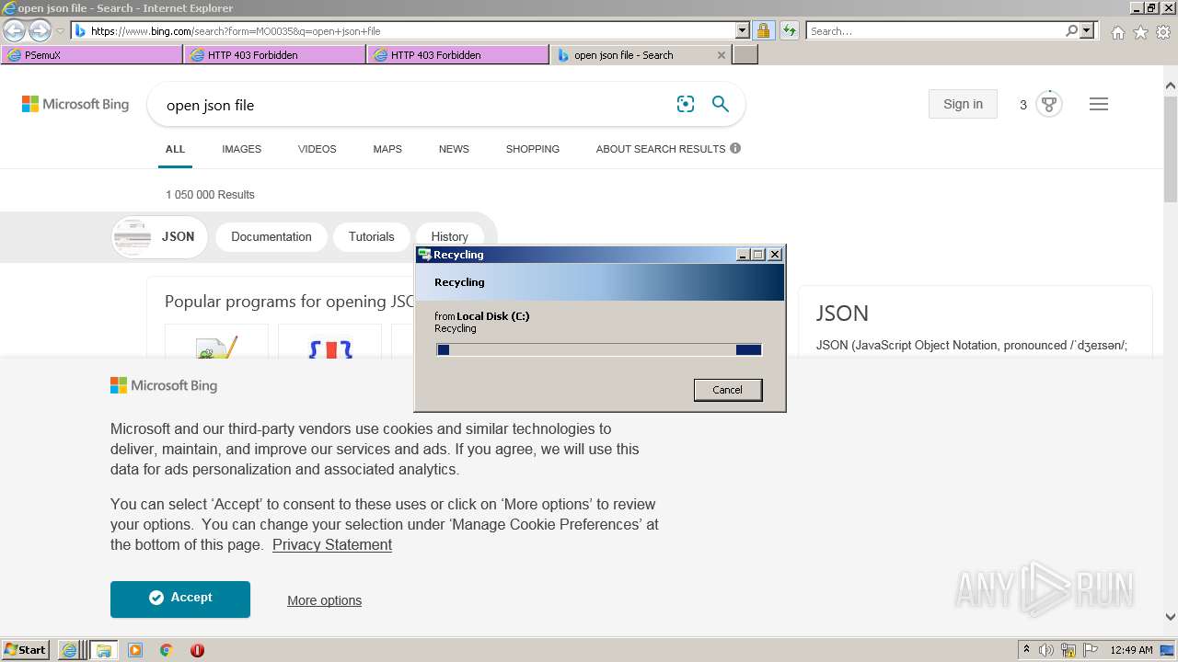The height and width of the screenshot is (662, 1178).
Task: Select the SHOPPING results tab
Action: [x=532, y=149]
